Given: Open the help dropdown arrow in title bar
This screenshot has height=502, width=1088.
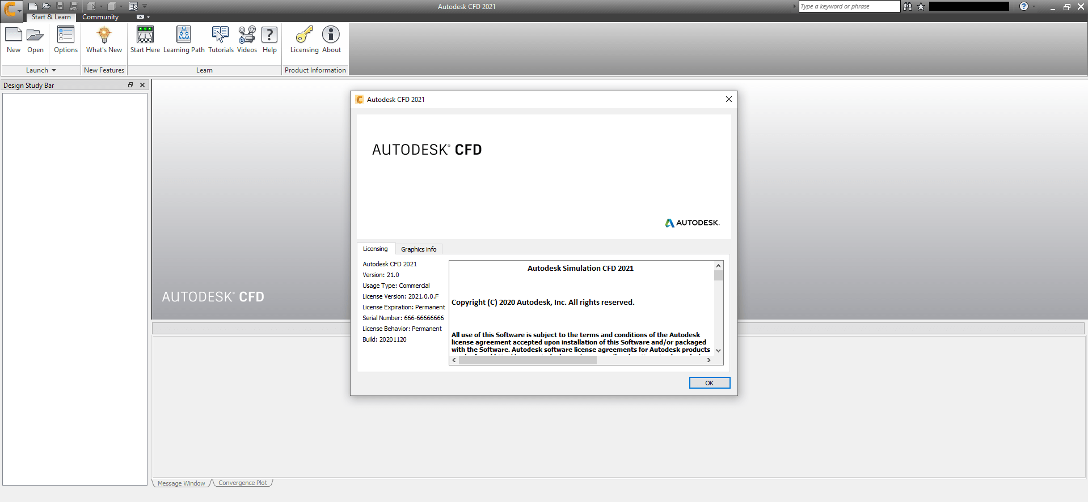Looking at the screenshot, I should [x=1034, y=6].
